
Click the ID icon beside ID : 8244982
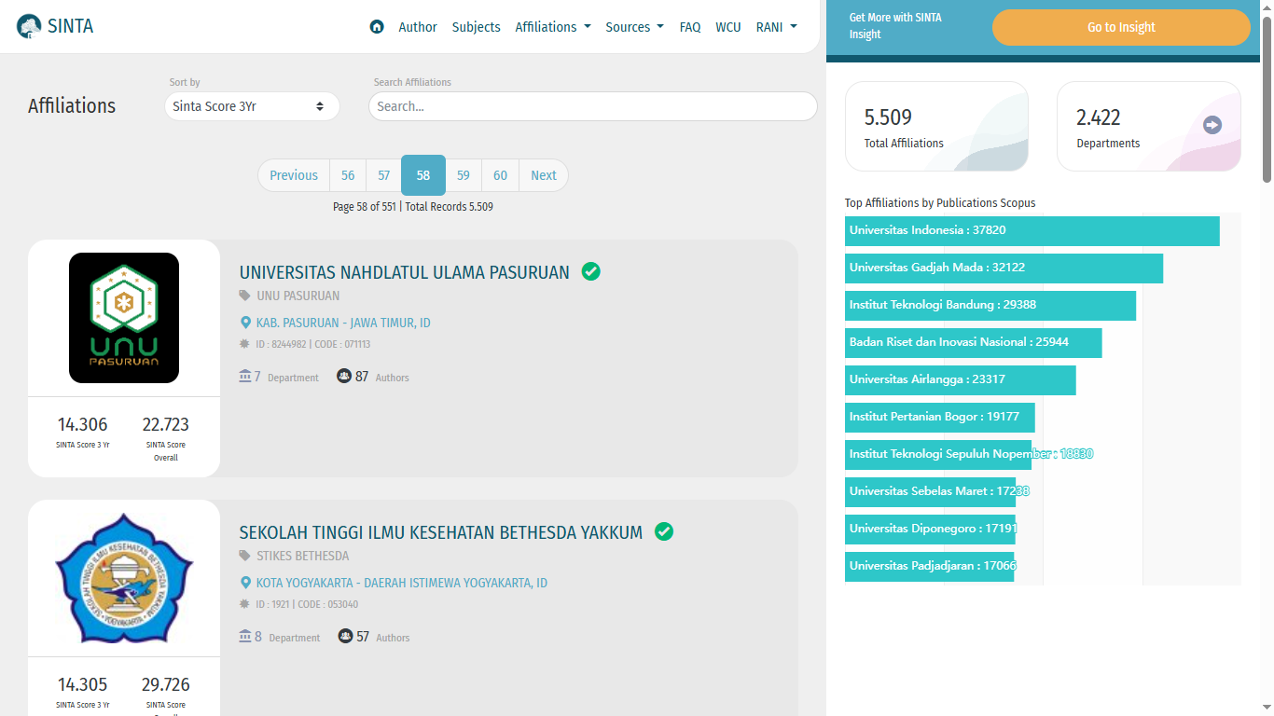[x=245, y=344]
